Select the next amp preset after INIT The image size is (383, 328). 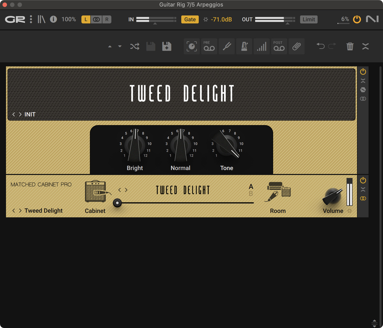pos(20,114)
